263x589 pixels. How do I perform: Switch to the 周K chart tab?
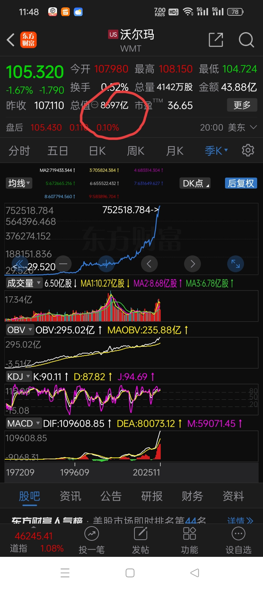tap(136, 151)
